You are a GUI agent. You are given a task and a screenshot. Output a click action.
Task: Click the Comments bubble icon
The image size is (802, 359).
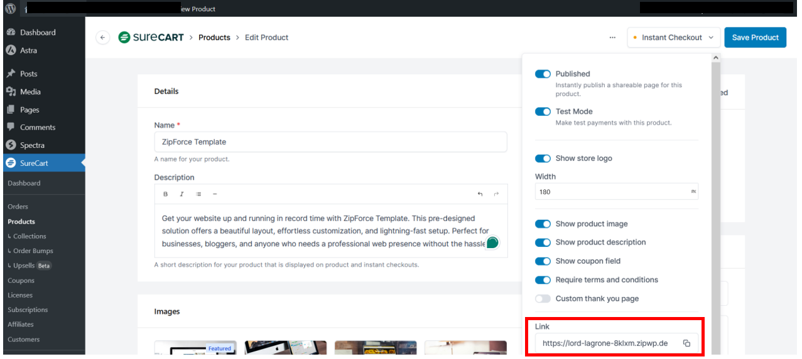tap(11, 127)
